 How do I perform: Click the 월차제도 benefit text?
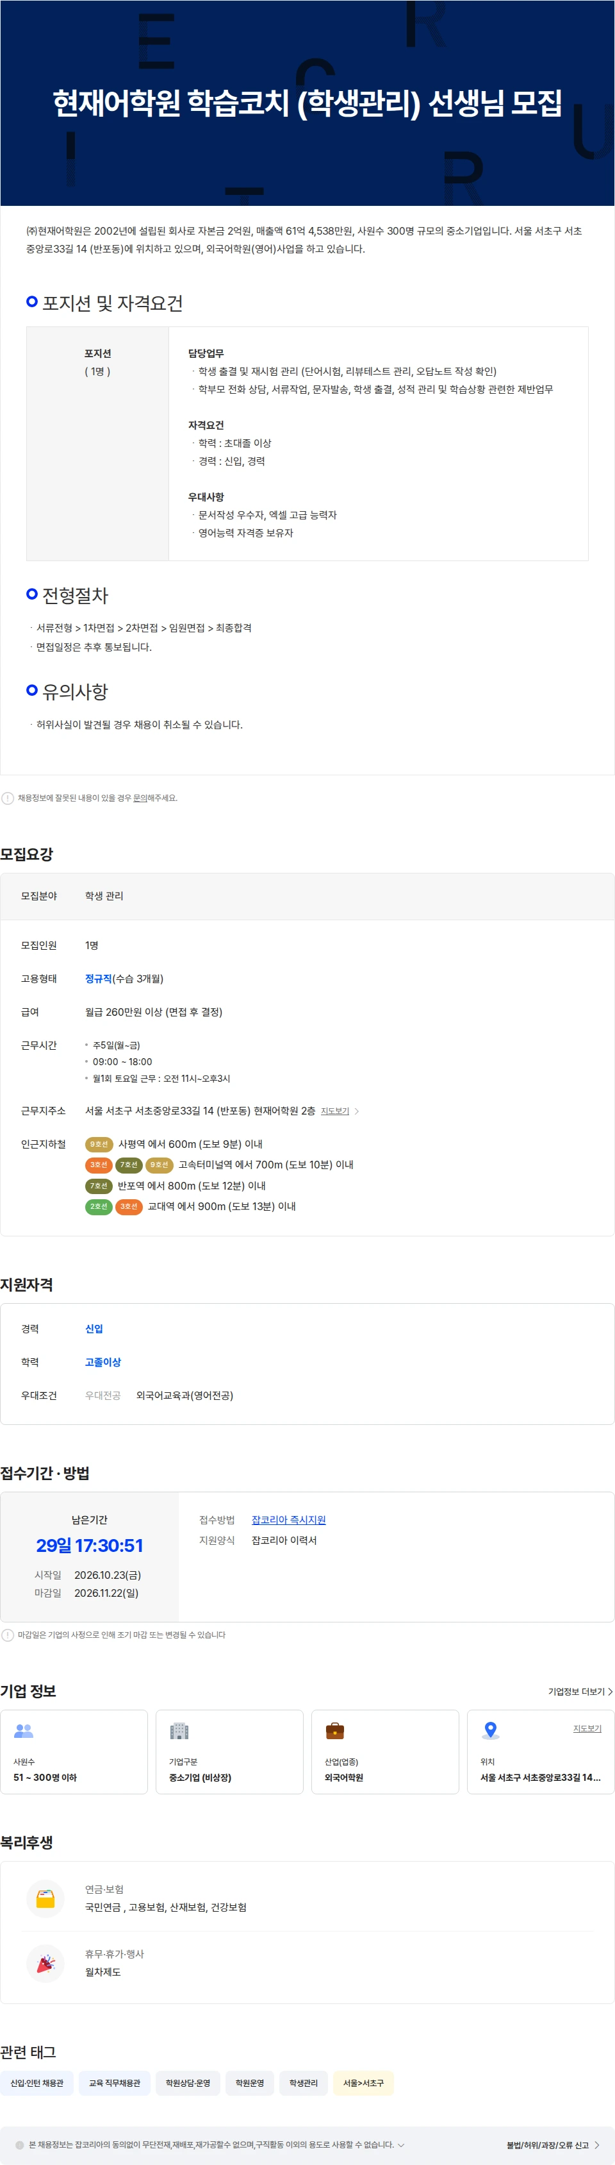pyautogui.click(x=103, y=1972)
